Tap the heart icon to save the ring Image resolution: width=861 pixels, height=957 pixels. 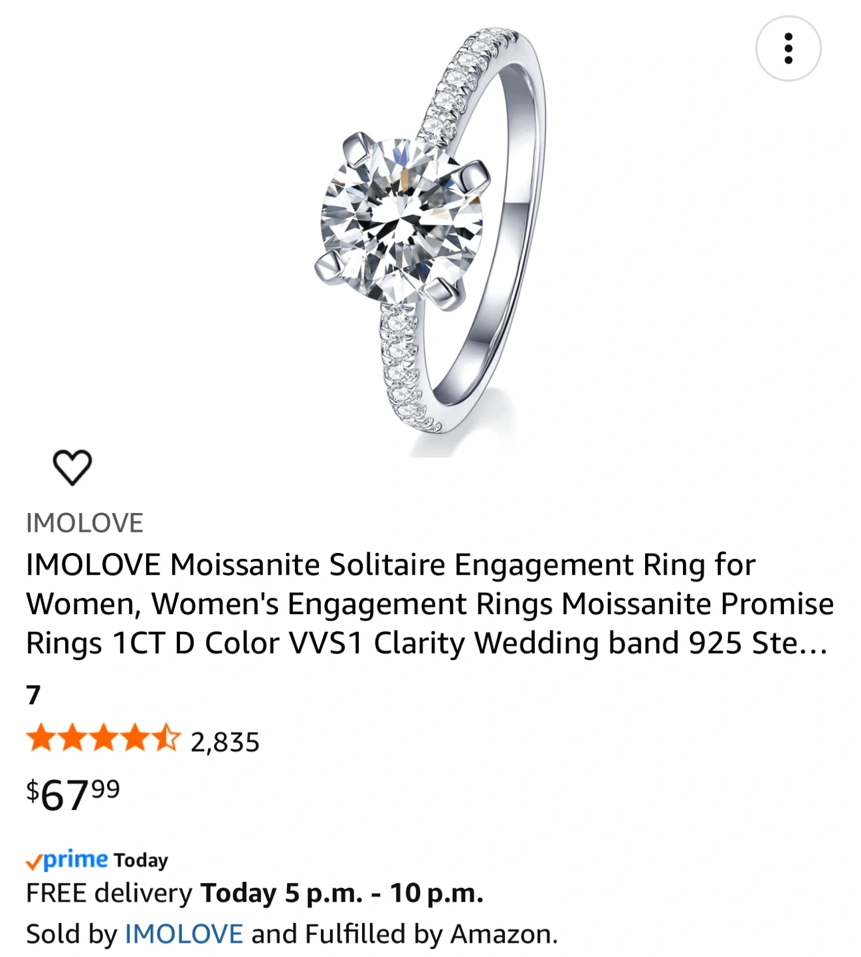pos(72,467)
